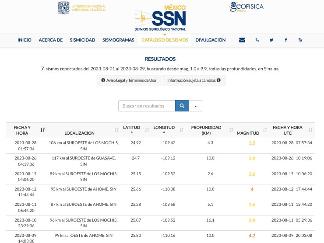324x243 pixels.
Task: Click UTC time 2023-08-26 10:19:06
Action: pos(292,158)
